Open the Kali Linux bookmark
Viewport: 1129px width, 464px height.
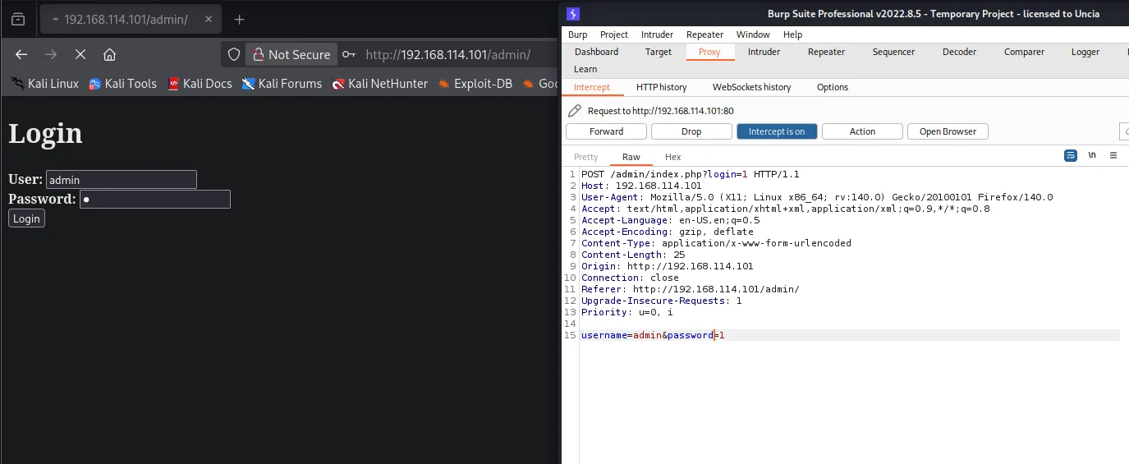tap(46, 83)
